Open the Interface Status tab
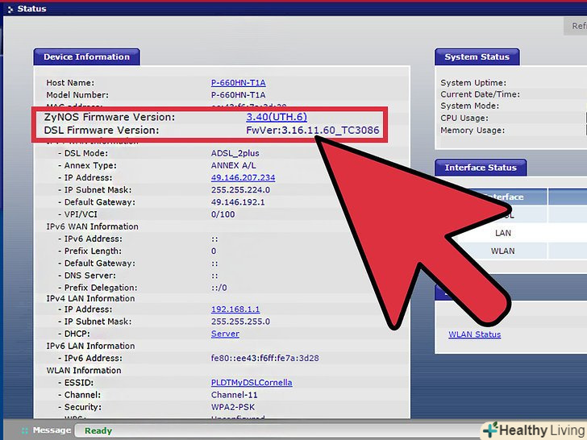The height and width of the screenshot is (440, 587). point(480,168)
